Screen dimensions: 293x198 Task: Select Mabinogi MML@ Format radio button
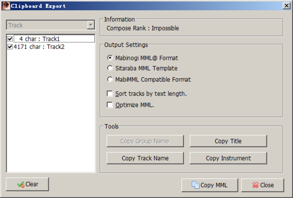click(x=110, y=58)
